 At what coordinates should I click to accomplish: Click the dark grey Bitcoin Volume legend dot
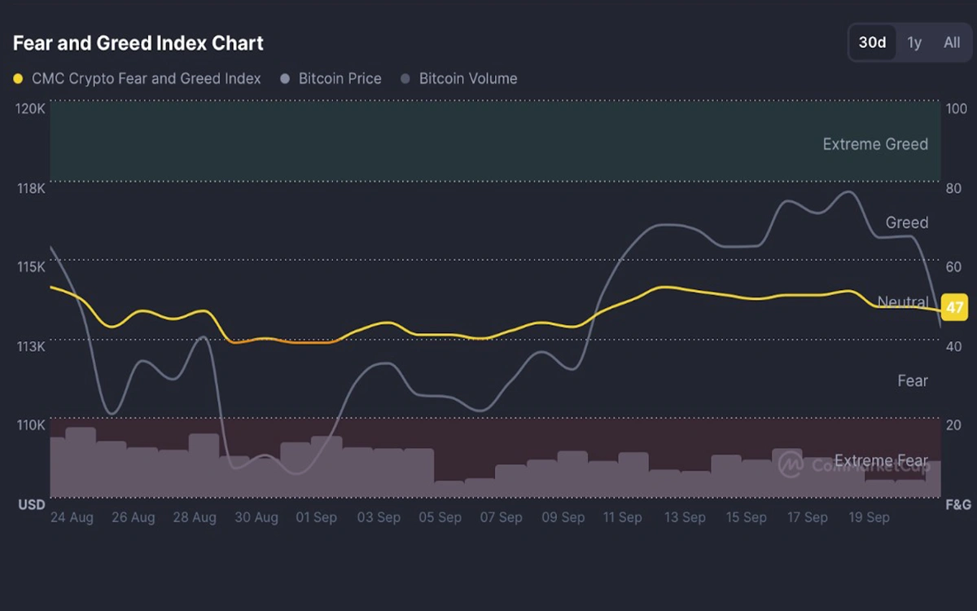[x=405, y=79]
